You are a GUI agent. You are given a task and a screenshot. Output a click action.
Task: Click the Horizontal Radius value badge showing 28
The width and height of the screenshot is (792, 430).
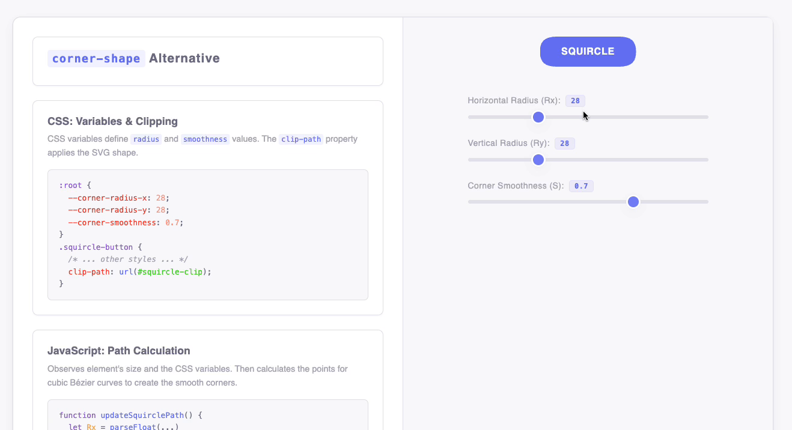pos(576,100)
